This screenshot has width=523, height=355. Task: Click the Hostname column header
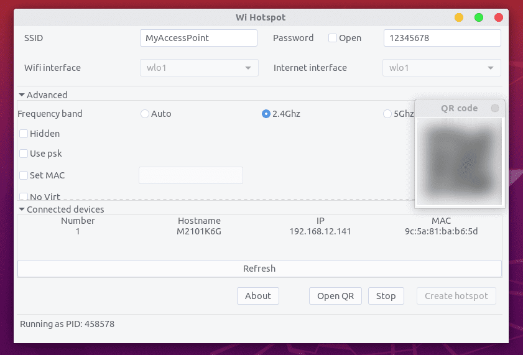pos(199,221)
